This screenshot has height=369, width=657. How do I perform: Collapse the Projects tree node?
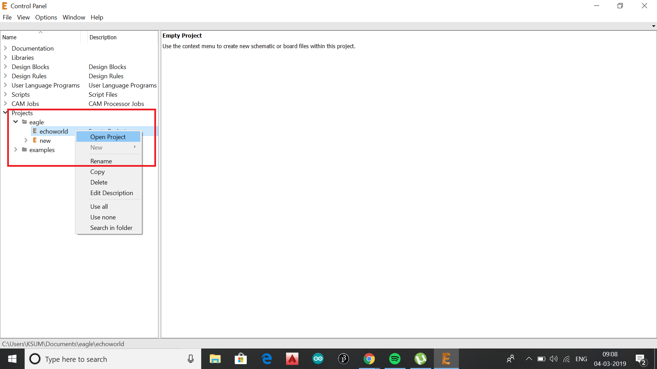(x=5, y=112)
